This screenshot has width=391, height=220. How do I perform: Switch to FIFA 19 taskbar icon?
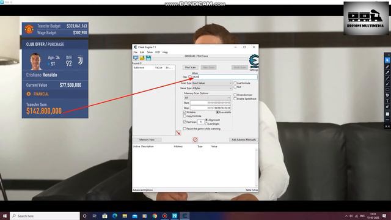[175, 216]
